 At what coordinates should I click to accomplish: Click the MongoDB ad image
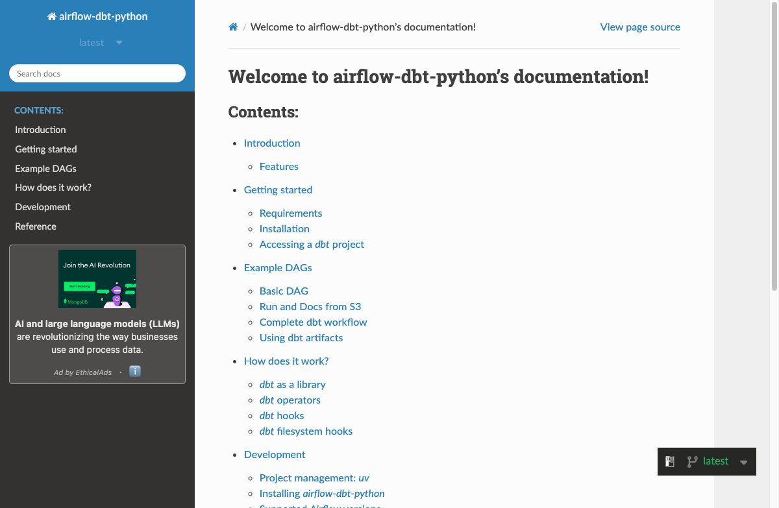(97, 279)
